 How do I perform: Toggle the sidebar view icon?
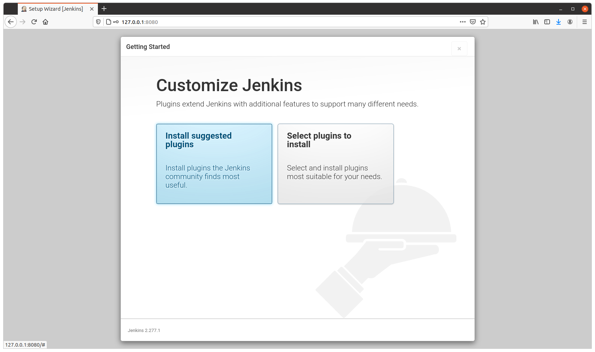coord(547,22)
